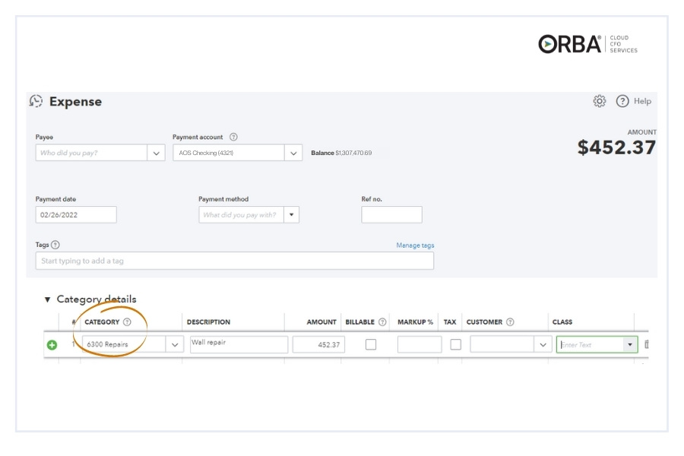Open the Payment method dropdown

pyautogui.click(x=291, y=215)
